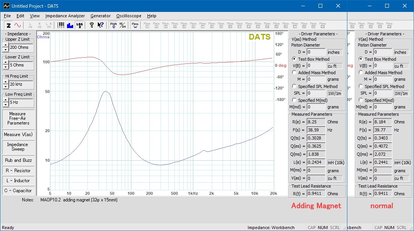Decrease the Lower Z Limit stepper
The image size is (414, 231).
click(x=5, y=67)
